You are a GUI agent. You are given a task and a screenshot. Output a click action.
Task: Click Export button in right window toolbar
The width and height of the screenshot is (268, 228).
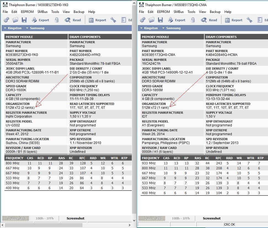click(x=177, y=20)
